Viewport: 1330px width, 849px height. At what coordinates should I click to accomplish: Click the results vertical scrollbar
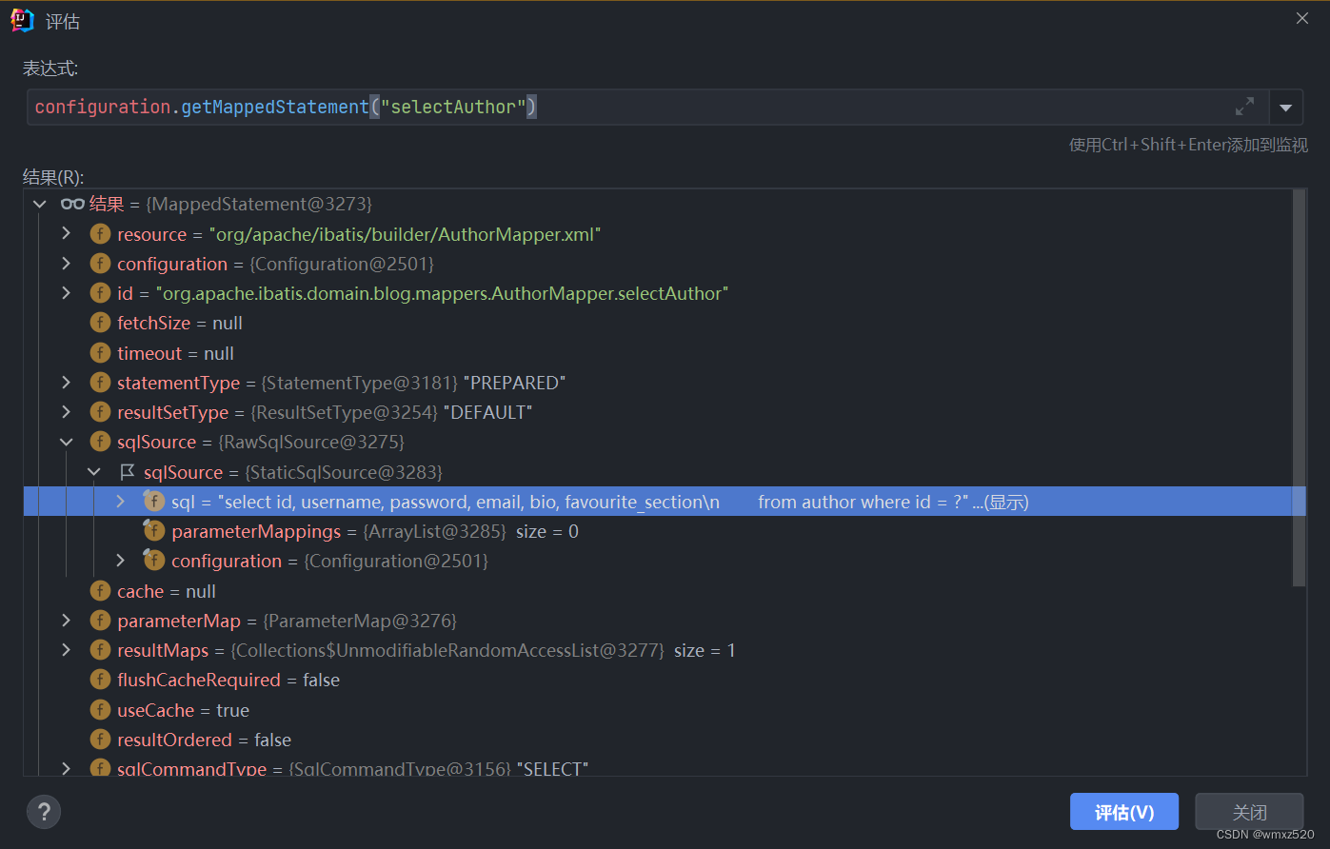tap(1299, 387)
